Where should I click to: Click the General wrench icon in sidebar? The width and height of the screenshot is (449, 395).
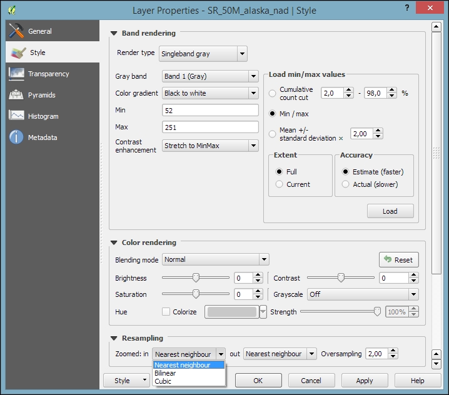16,31
